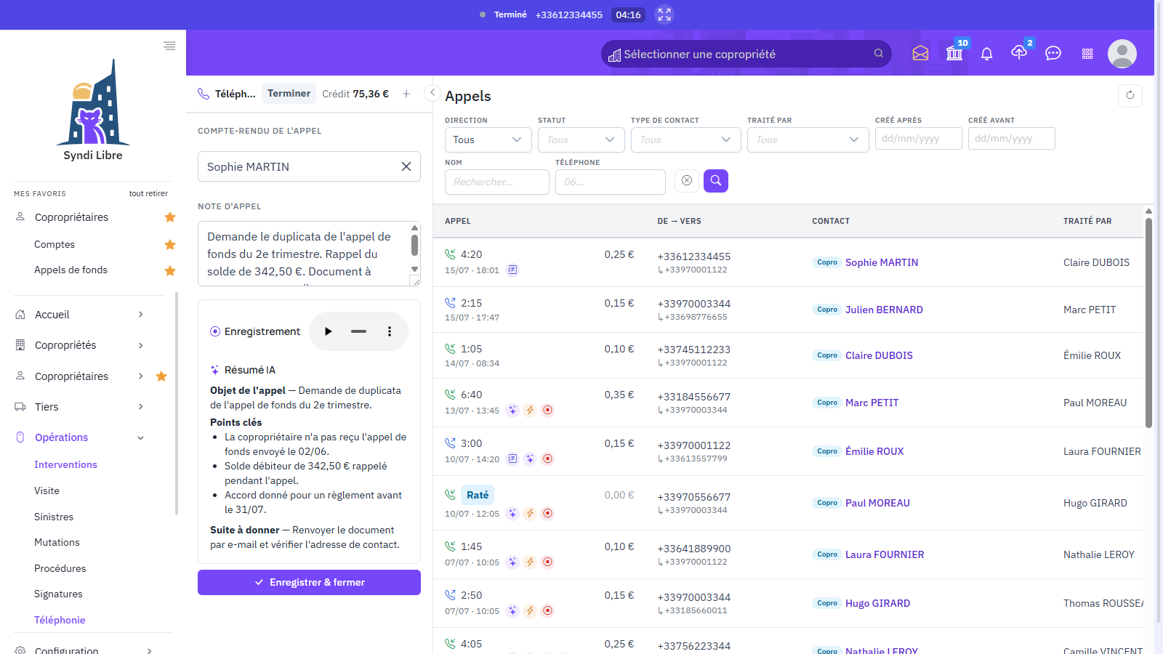The image size is (1163, 654).
Task: Toggle the star on the Copropriétaires menu item
Action: [161, 376]
